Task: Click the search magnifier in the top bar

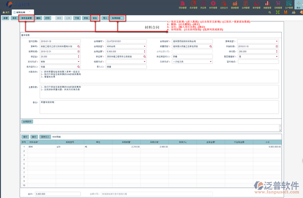Action: [x=269, y=12]
